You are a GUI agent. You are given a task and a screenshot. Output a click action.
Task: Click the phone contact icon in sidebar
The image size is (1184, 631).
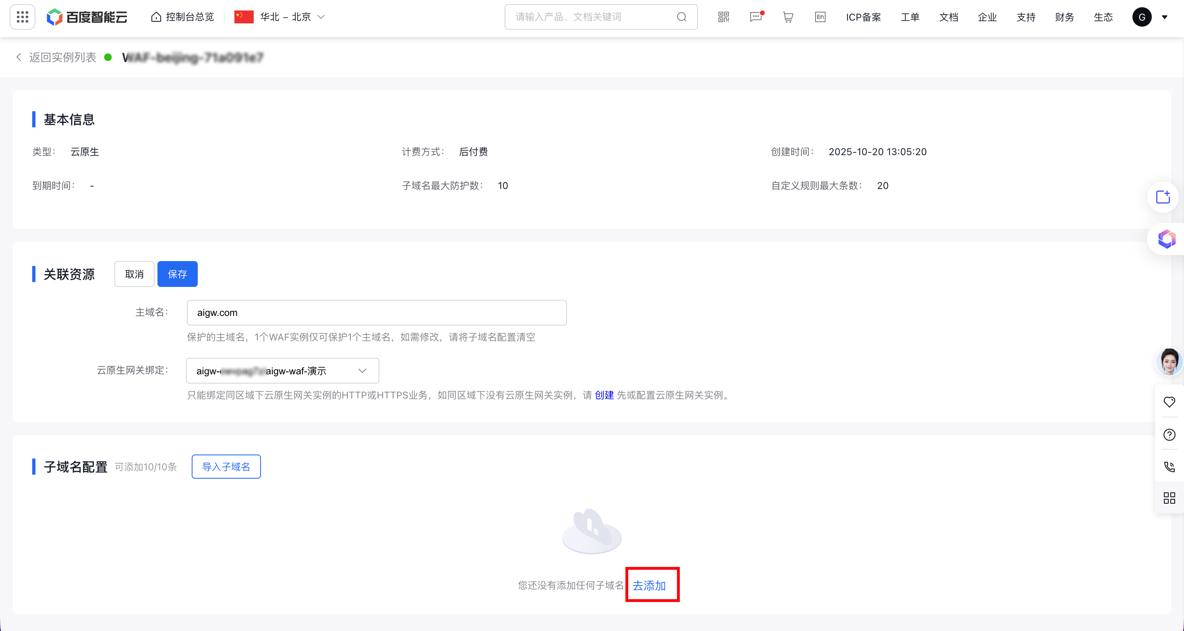[1169, 467]
